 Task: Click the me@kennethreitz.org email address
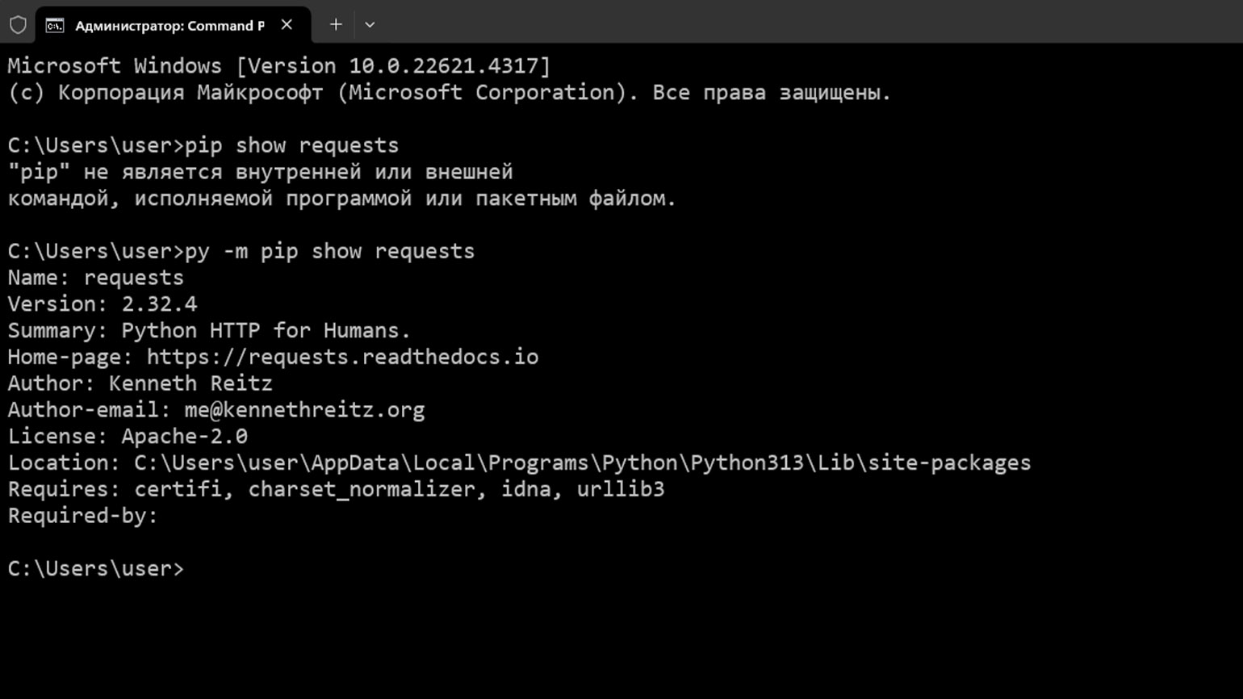tap(304, 410)
